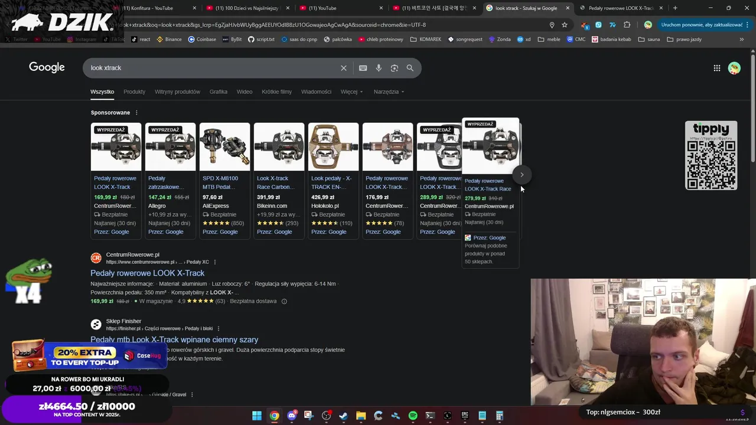The image size is (756, 425).
Task: Open the Coinbase bookmark
Action: point(202,40)
